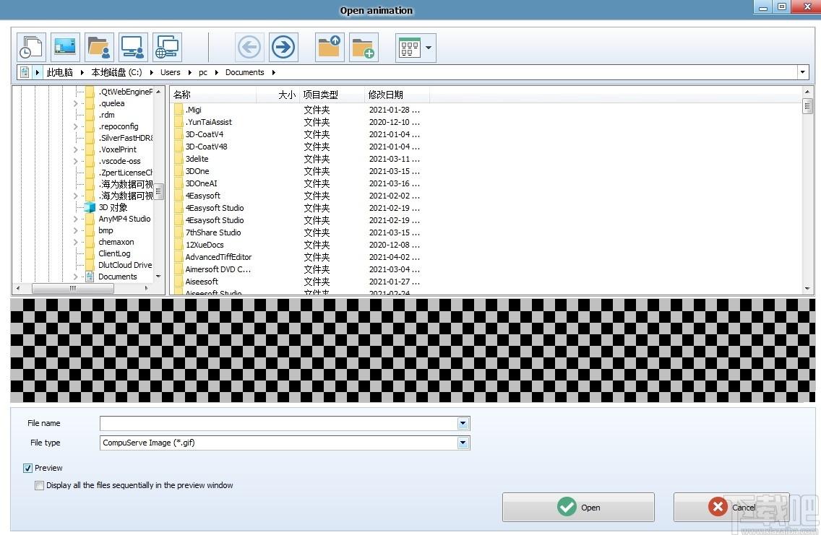This screenshot has height=535, width=821.
Task: Click the folder tree vertical scrollbar thumb
Action: [159, 191]
